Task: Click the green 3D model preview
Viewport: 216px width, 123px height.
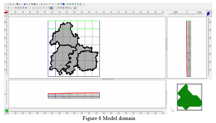Action: coord(190,97)
